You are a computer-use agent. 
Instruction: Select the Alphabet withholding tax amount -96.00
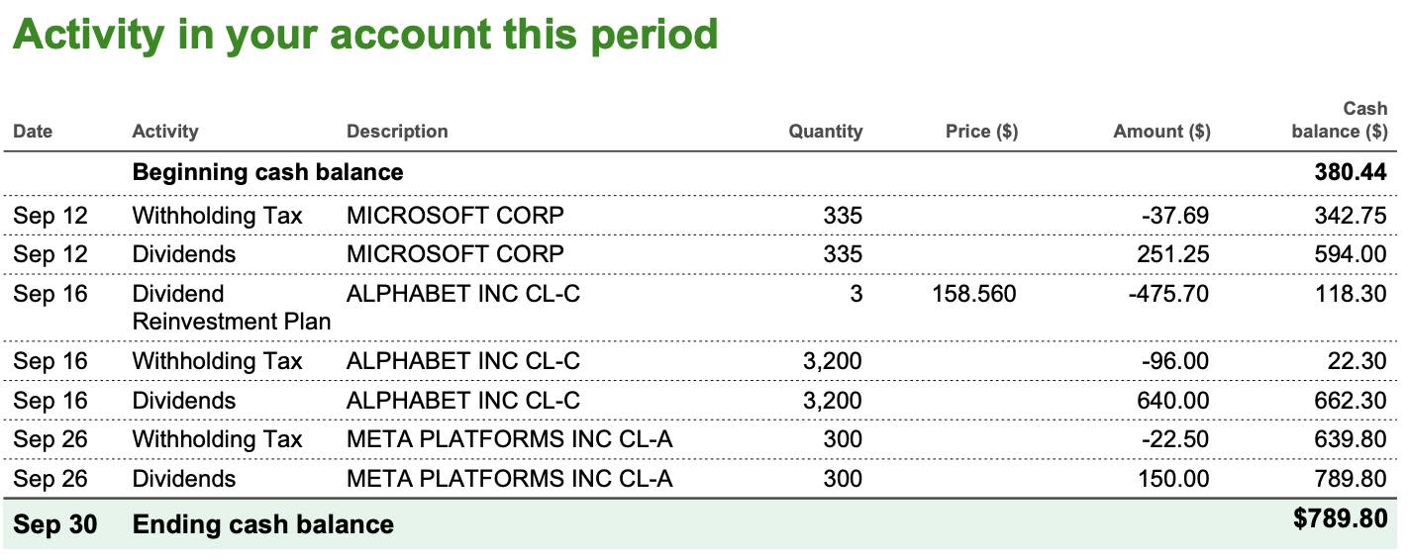(1175, 361)
